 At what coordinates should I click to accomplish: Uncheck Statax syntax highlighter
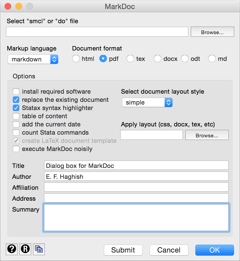click(16, 108)
